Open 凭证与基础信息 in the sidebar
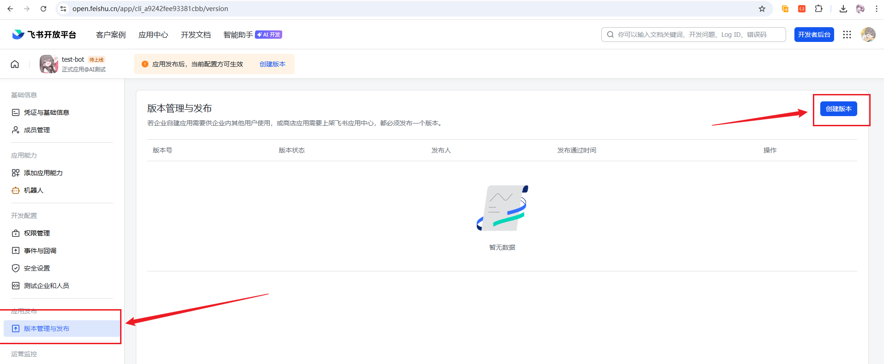The width and height of the screenshot is (884, 364). pos(46,112)
